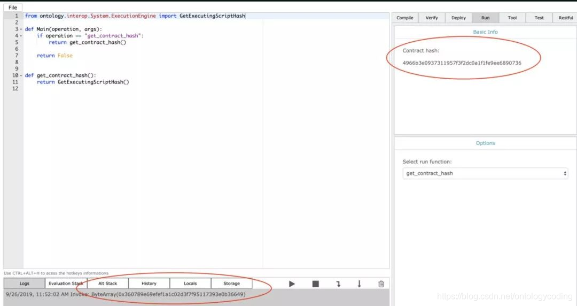Click the 'return False' code line
The image size is (577, 306).
[54, 56]
